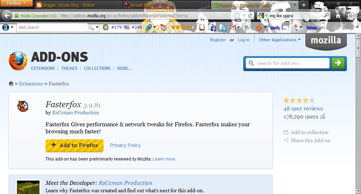This screenshot has height=194, width=361.
Task: Click the Register link
Action: tap(218, 40)
